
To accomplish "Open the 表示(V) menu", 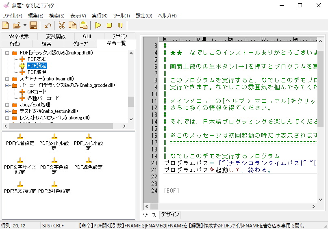I will [78, 16].
